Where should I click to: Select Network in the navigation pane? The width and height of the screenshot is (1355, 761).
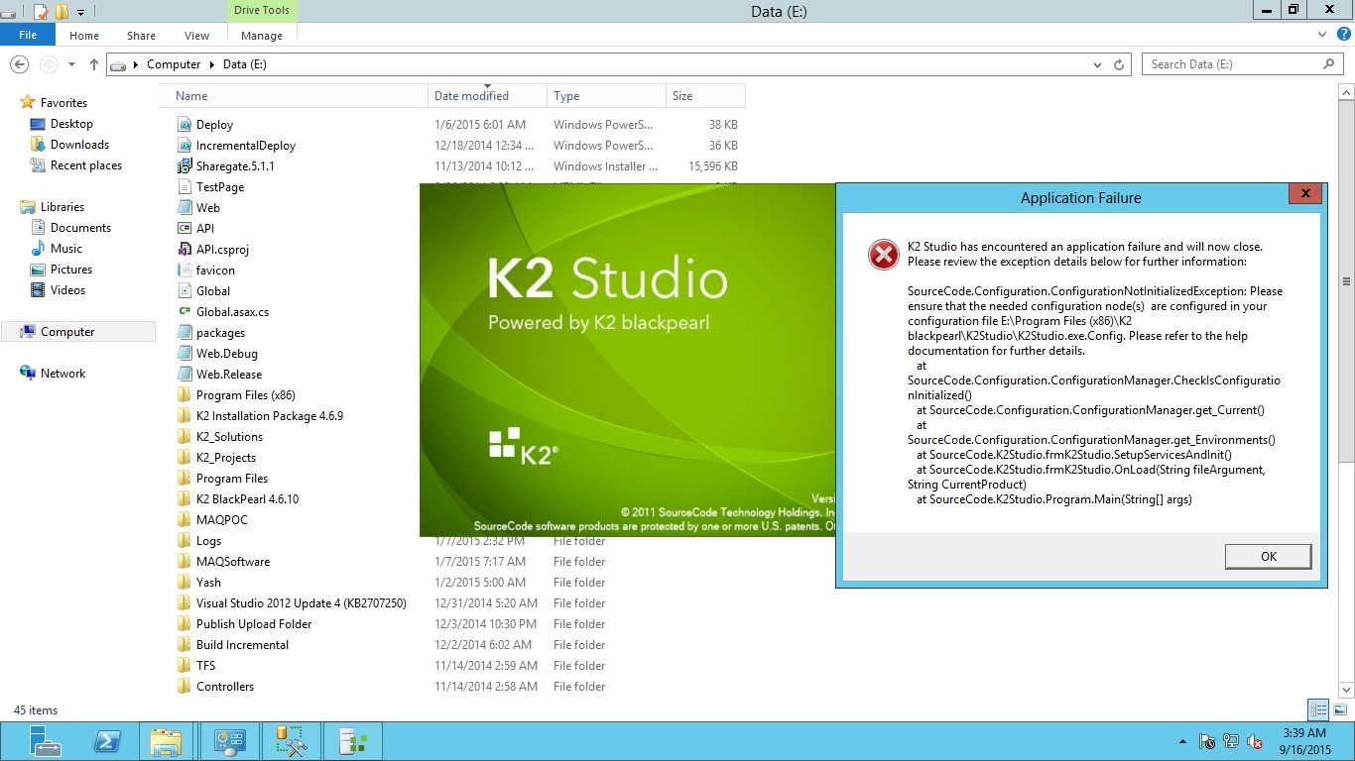click(62, 374)
